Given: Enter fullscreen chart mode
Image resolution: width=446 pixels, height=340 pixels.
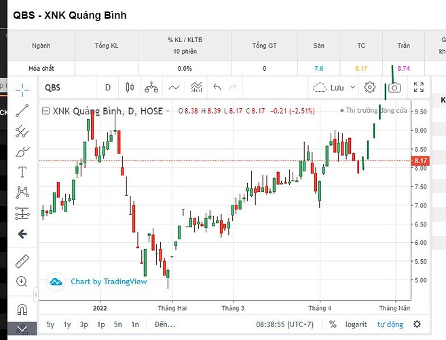Looking at the screenshot, I should coord(418,88).
